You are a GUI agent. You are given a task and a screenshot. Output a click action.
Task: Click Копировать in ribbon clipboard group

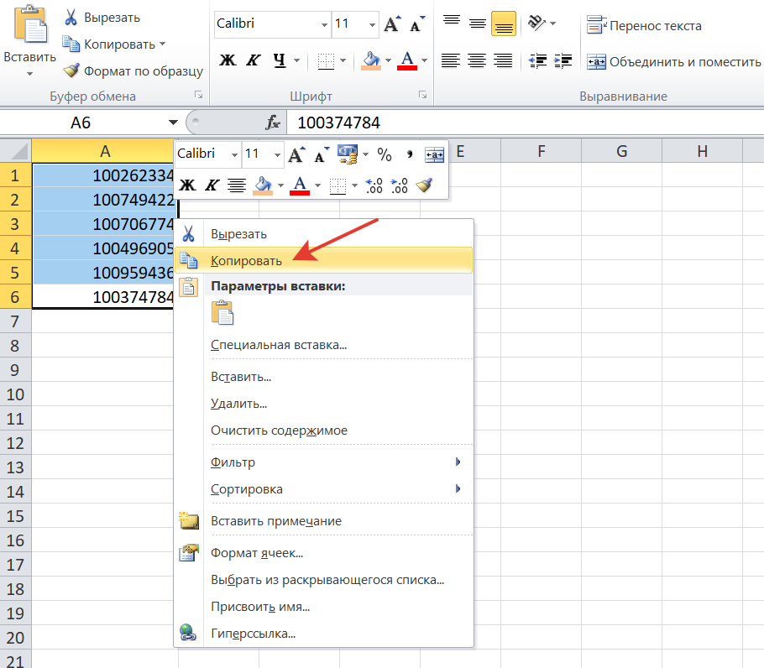113,44
